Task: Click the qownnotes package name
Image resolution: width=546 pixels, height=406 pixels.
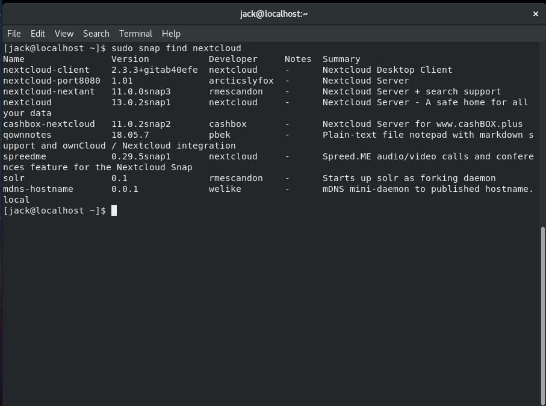Action: 27,135
